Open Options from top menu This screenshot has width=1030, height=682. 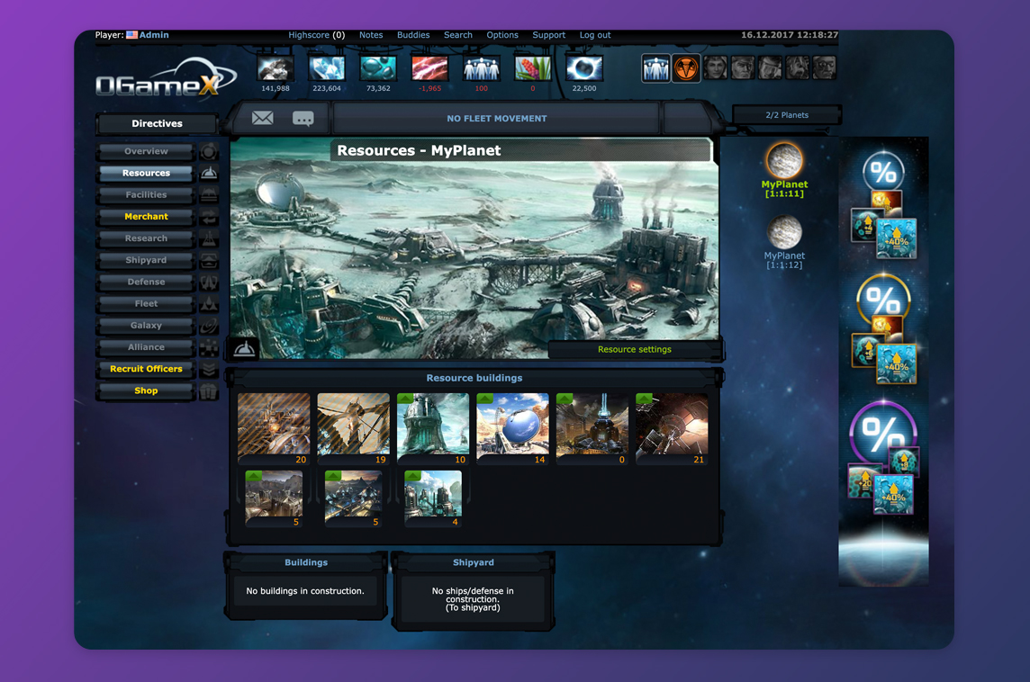[502, 35]
